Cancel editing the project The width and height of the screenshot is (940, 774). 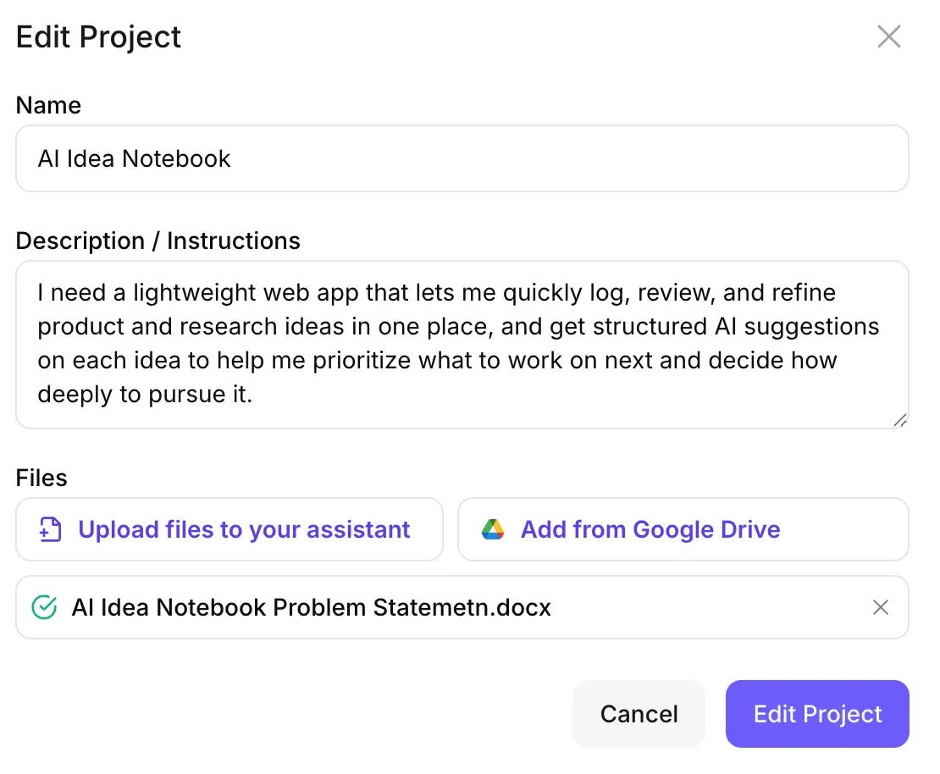click(x=639, y=714)
